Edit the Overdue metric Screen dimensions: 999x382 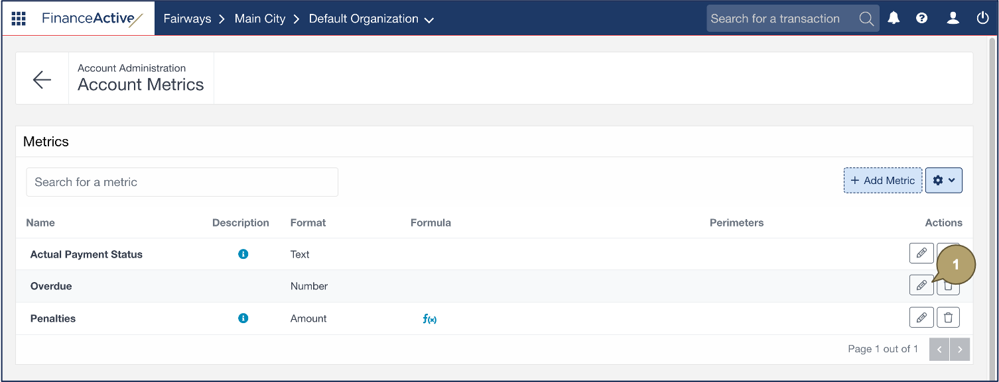pos(921,285)
